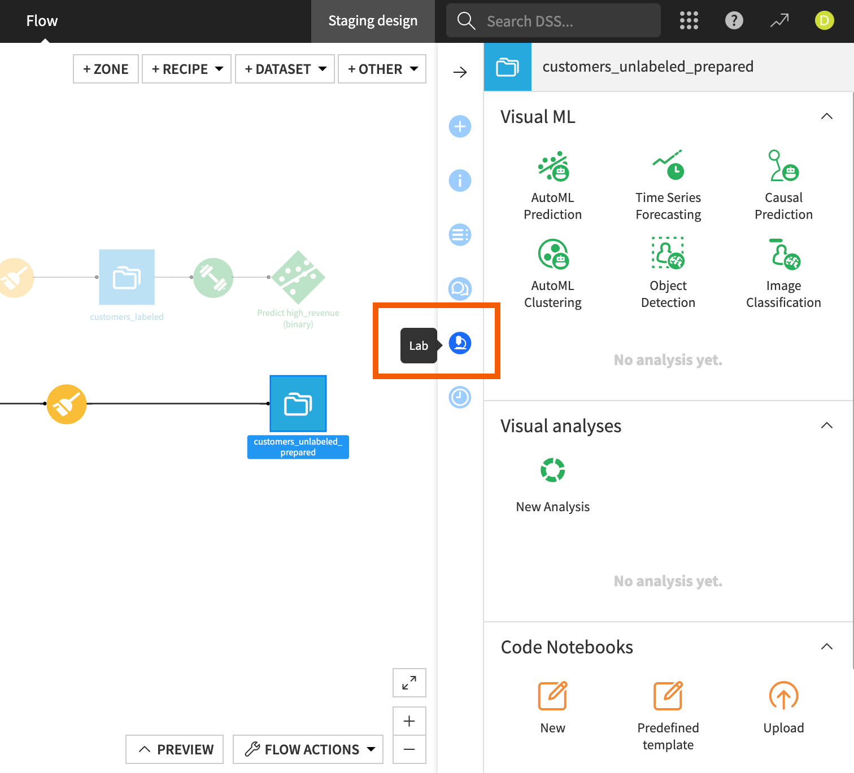This screenshot has width=854, height=773.
Task: Open the Timeline clock icon
Action: pyautogui.click(x=460, y=397)
